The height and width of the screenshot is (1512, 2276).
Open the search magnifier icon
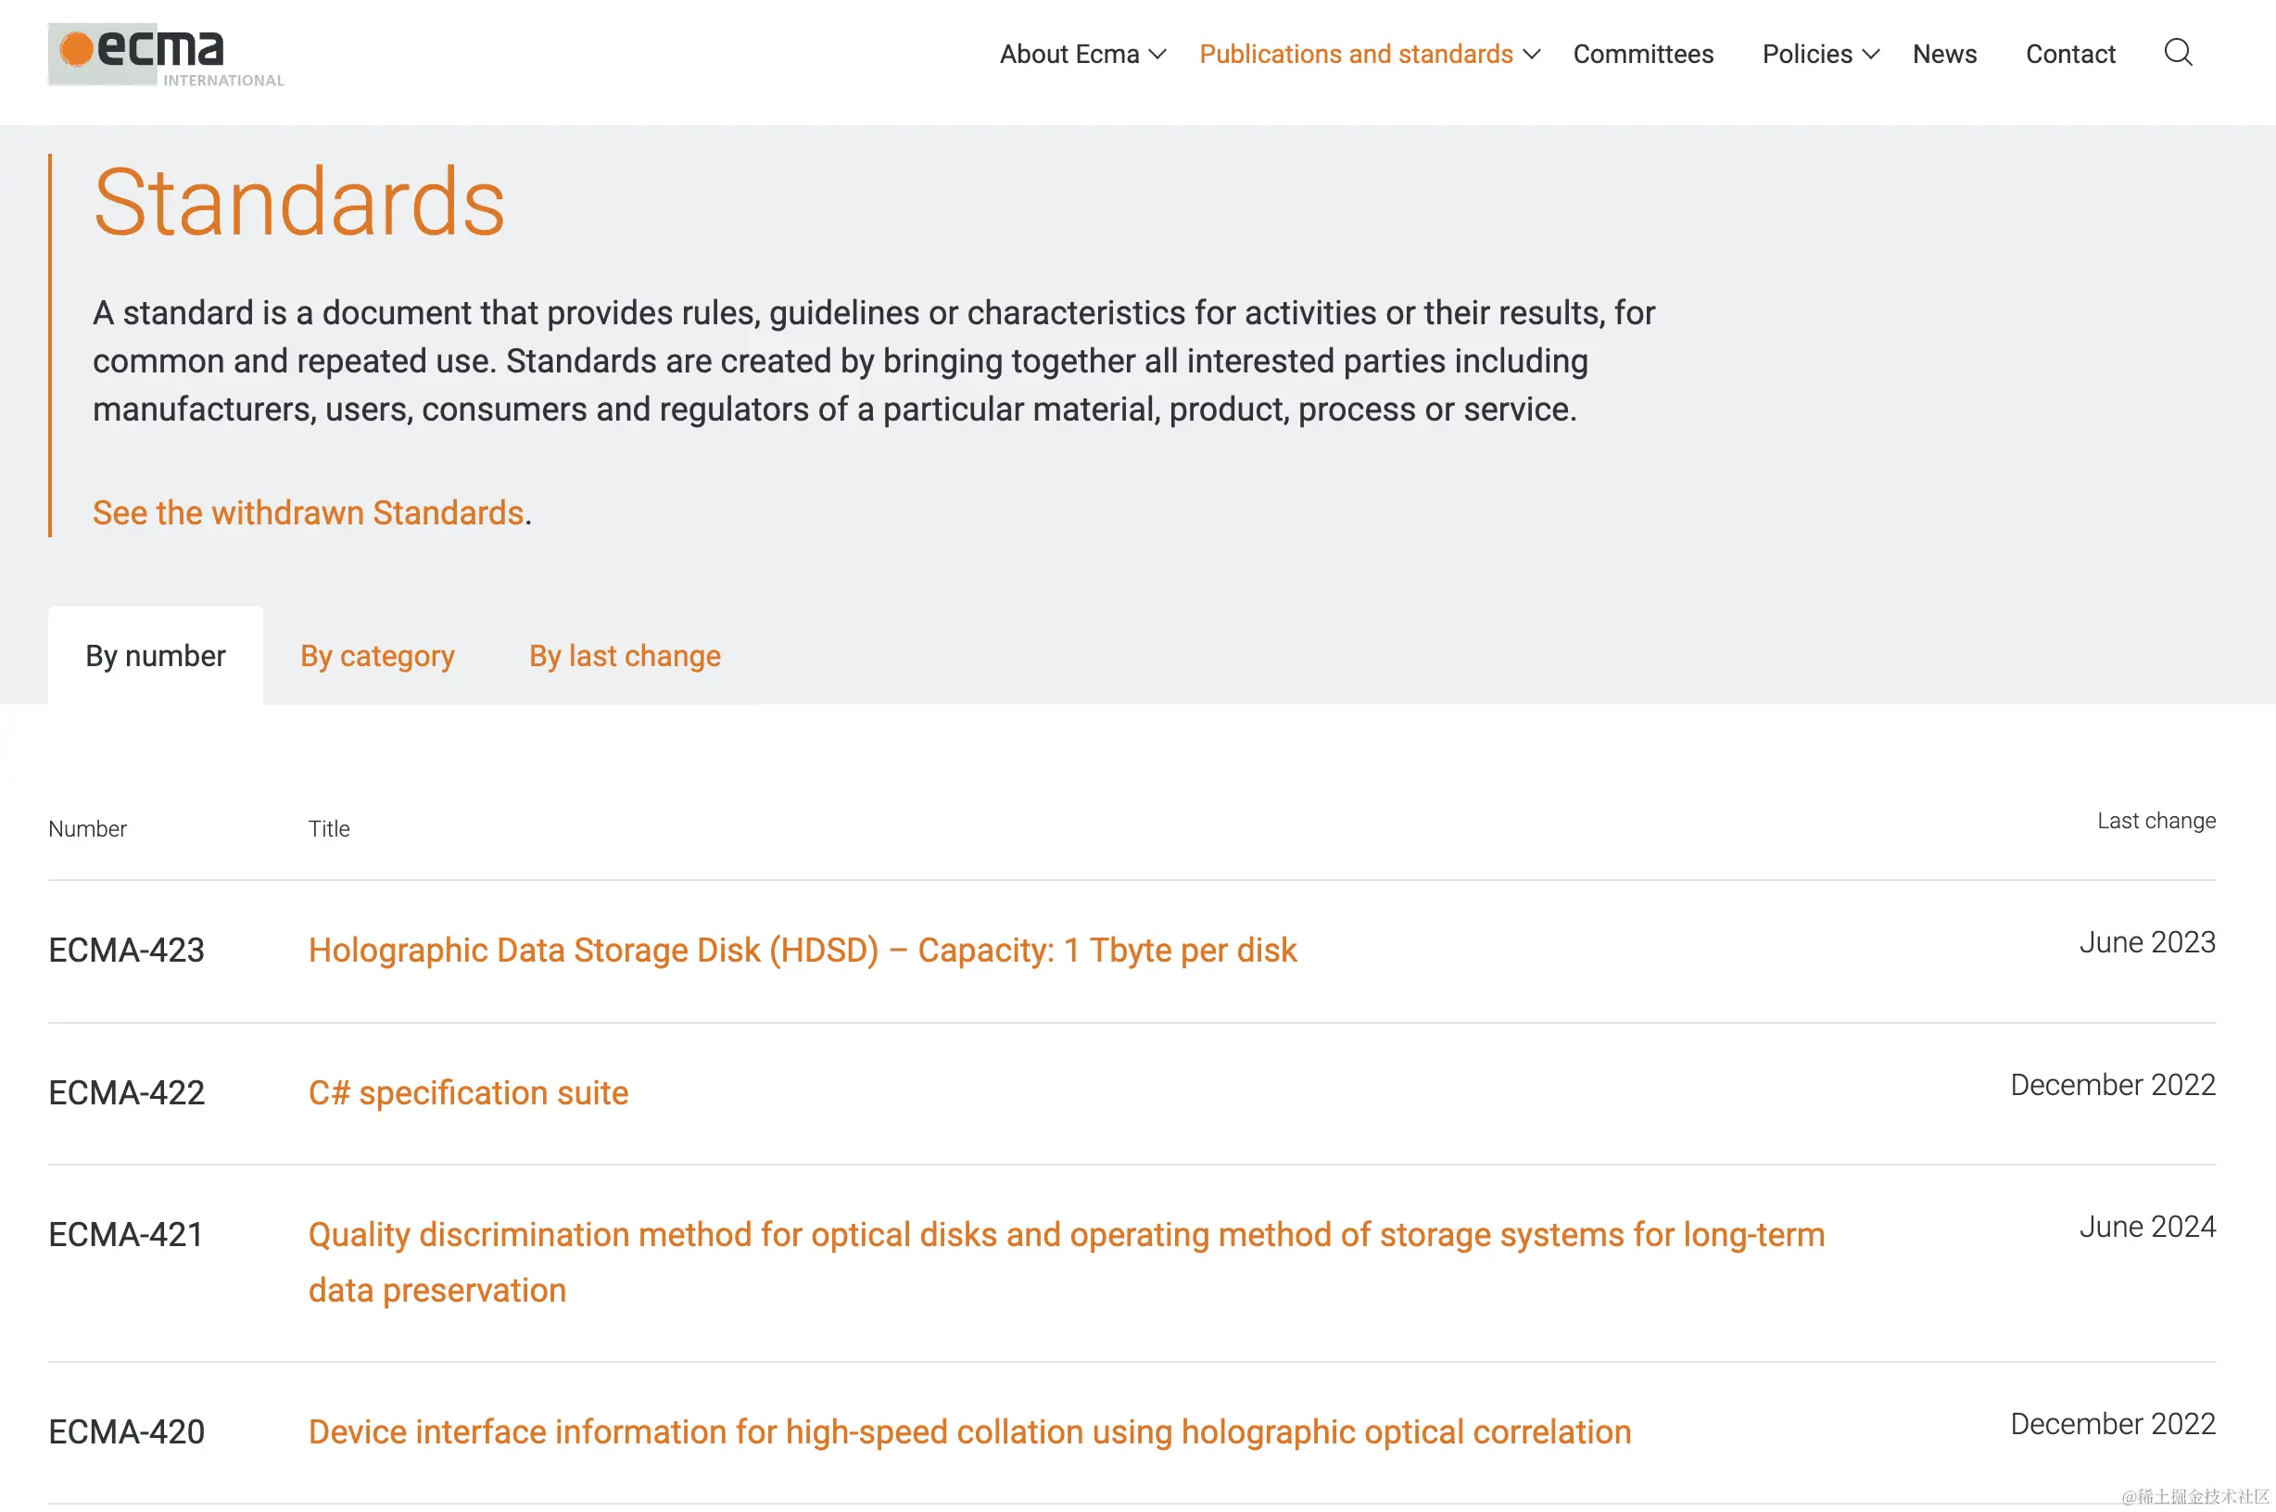[2178, 52]
